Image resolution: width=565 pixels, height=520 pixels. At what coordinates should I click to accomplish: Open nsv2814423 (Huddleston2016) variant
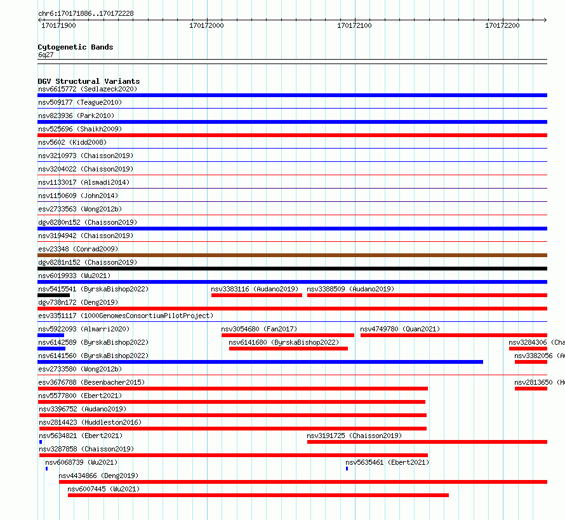(x=90, y=422)
